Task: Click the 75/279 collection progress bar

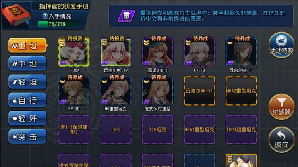Action: [57, 24]
